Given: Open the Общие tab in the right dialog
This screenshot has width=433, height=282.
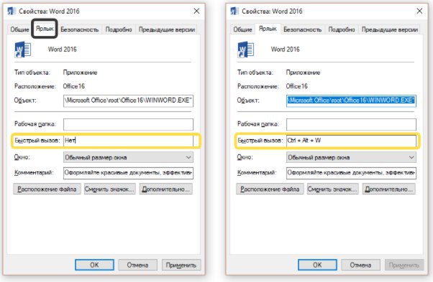Looking at the screenshot, I should coord(242,29).
